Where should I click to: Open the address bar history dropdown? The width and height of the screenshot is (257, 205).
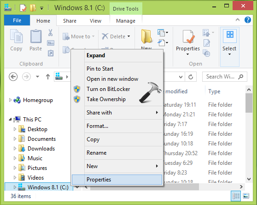[181, 77]
